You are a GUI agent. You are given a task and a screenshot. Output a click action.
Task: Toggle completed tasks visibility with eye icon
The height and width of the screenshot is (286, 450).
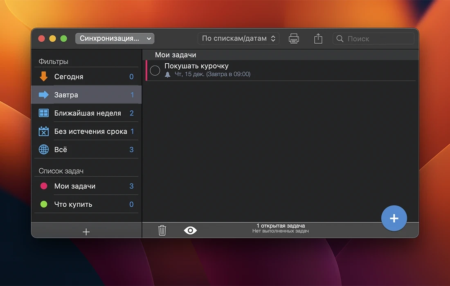pyautogui.click(x=190, y=230)
